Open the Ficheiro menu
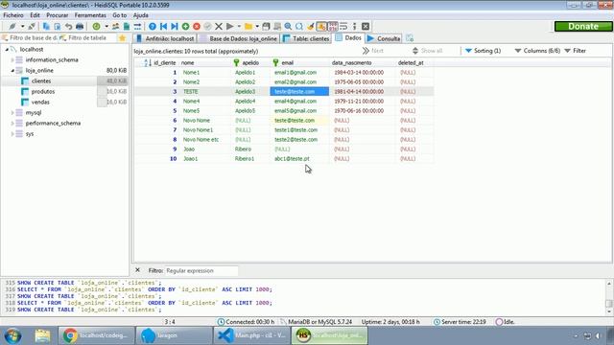 (x=13, y=15)
